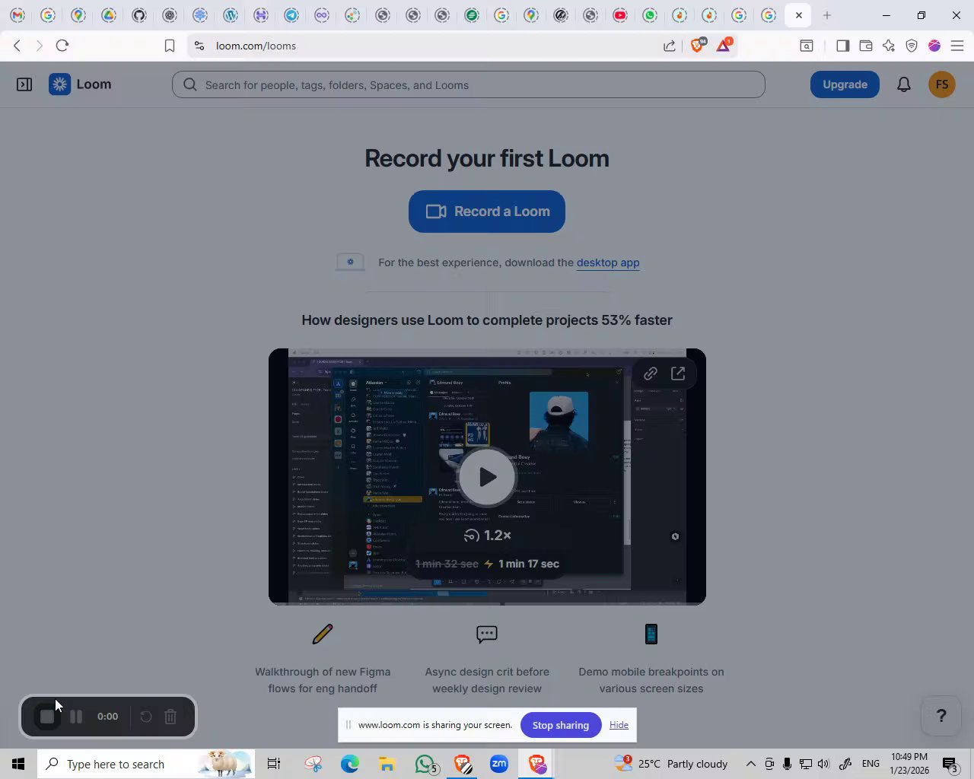The height and width of the screenshot is (779, 974).
Task: Pause the Loom recording
Action: pyautogui.click(x=76, y=717)
